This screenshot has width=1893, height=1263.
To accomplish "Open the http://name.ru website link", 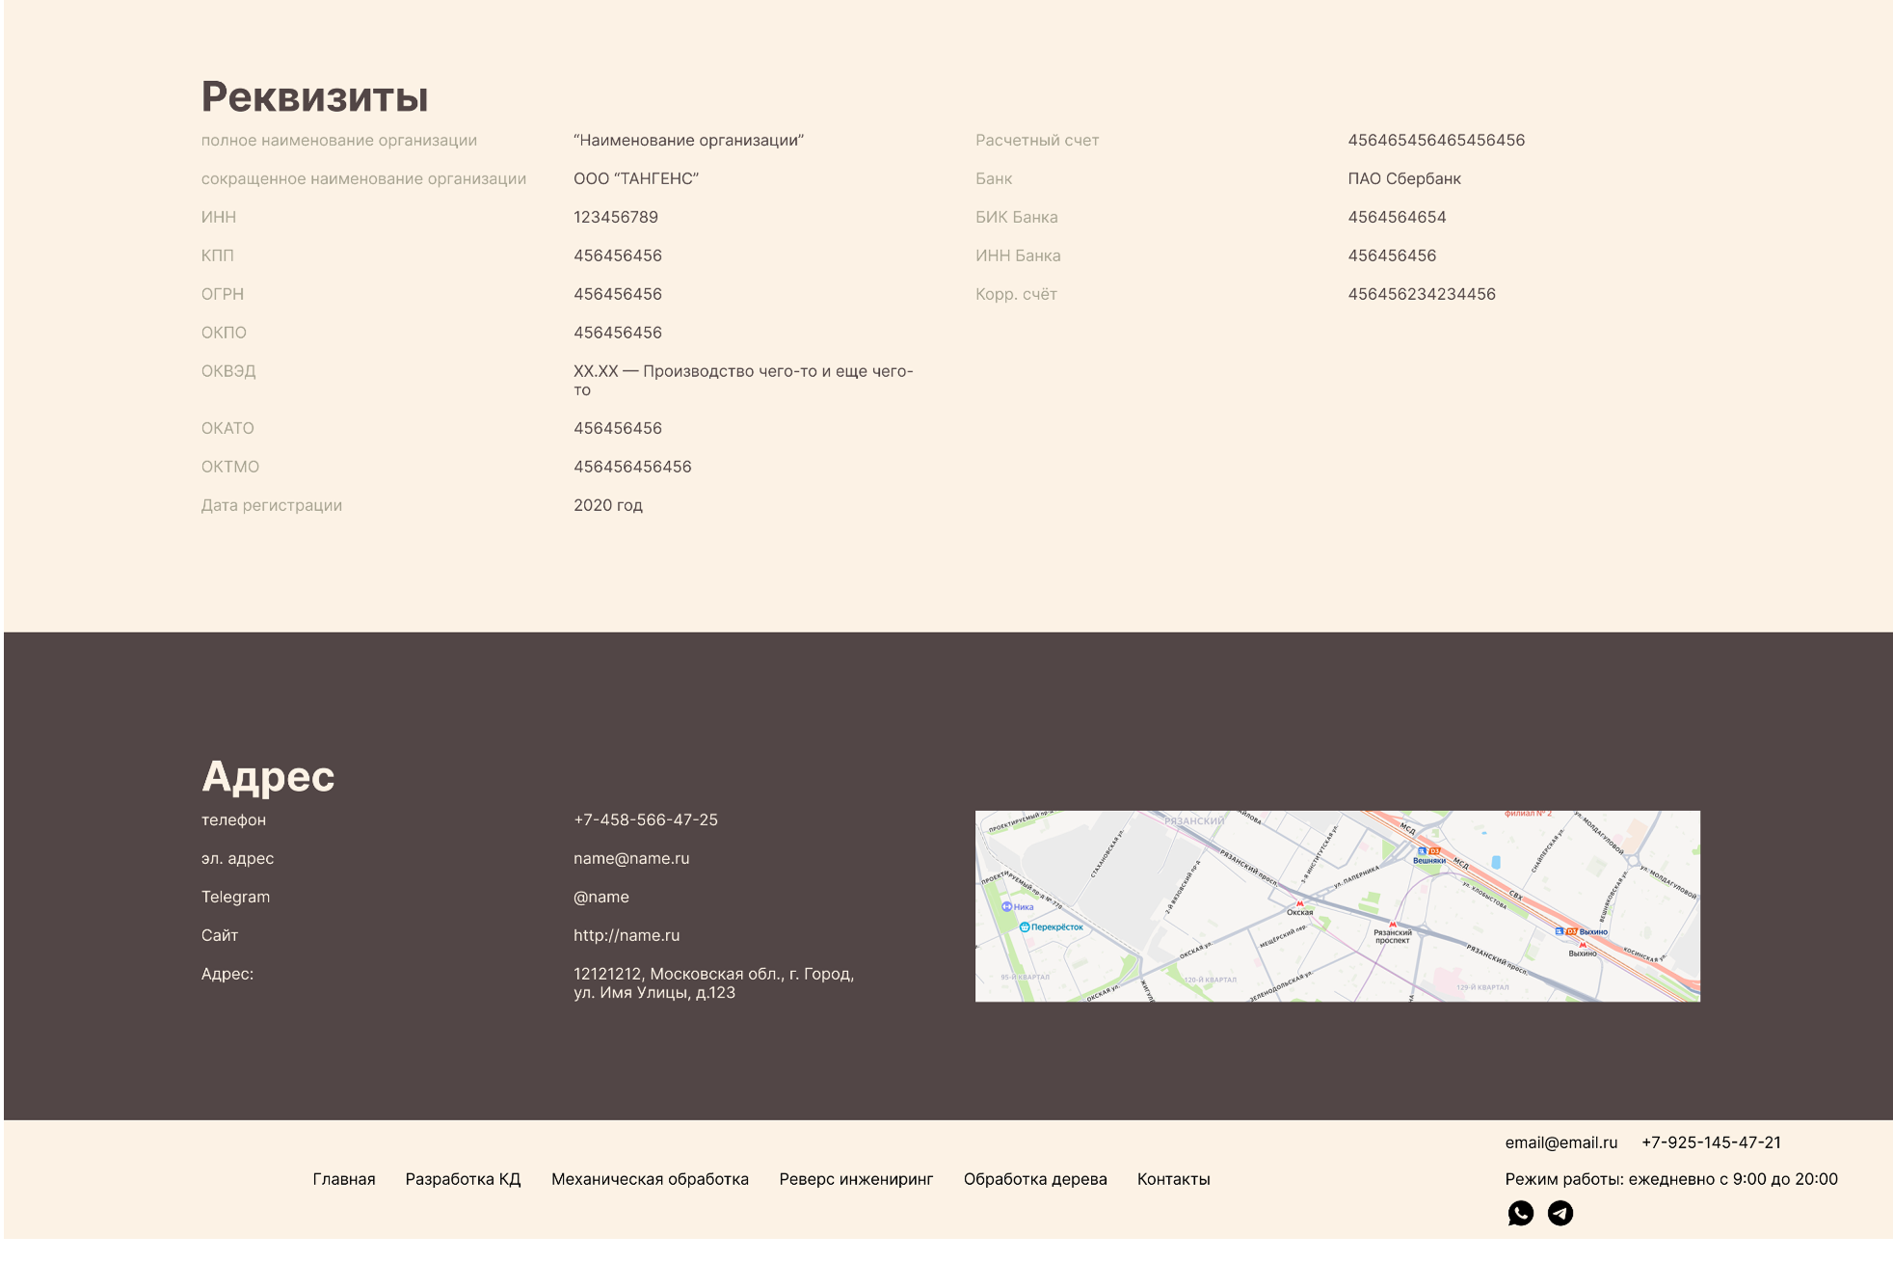I will 627,935.
